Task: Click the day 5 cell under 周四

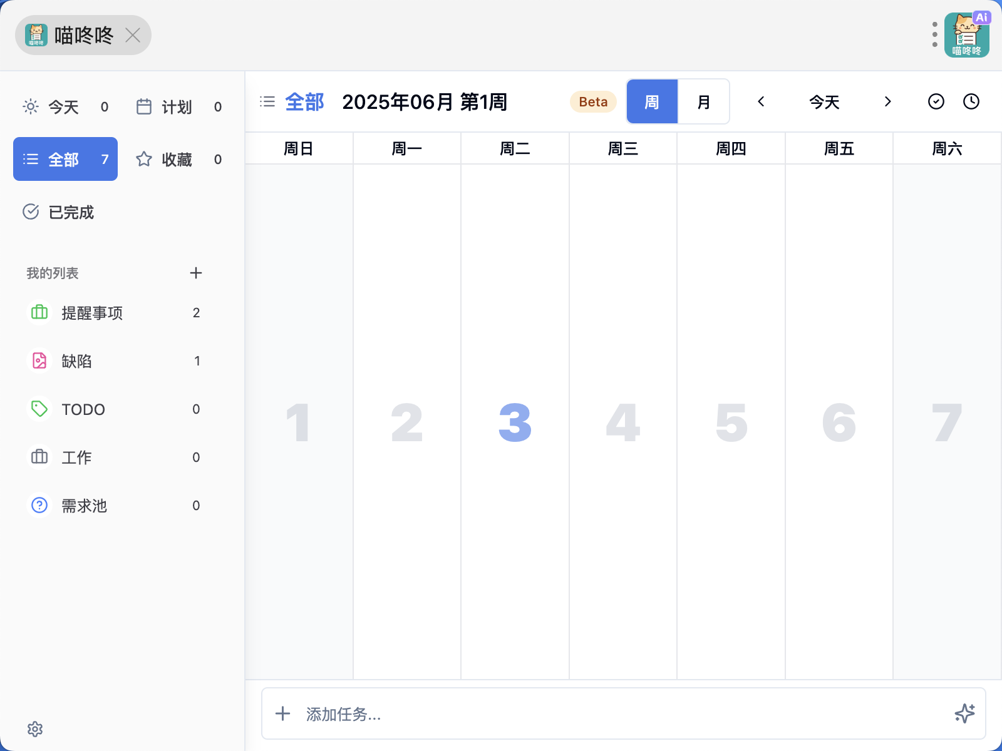Action: point(731,422)
